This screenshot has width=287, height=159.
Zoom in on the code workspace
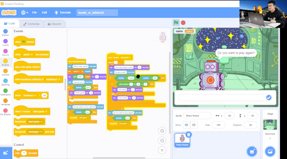click(x=162, y=131)
